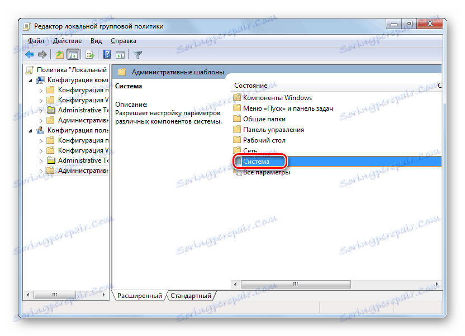Viewport: 465px width, 336px height.
Task: Collapse the computer Конфигурация комп node
Action: point(30,81)
